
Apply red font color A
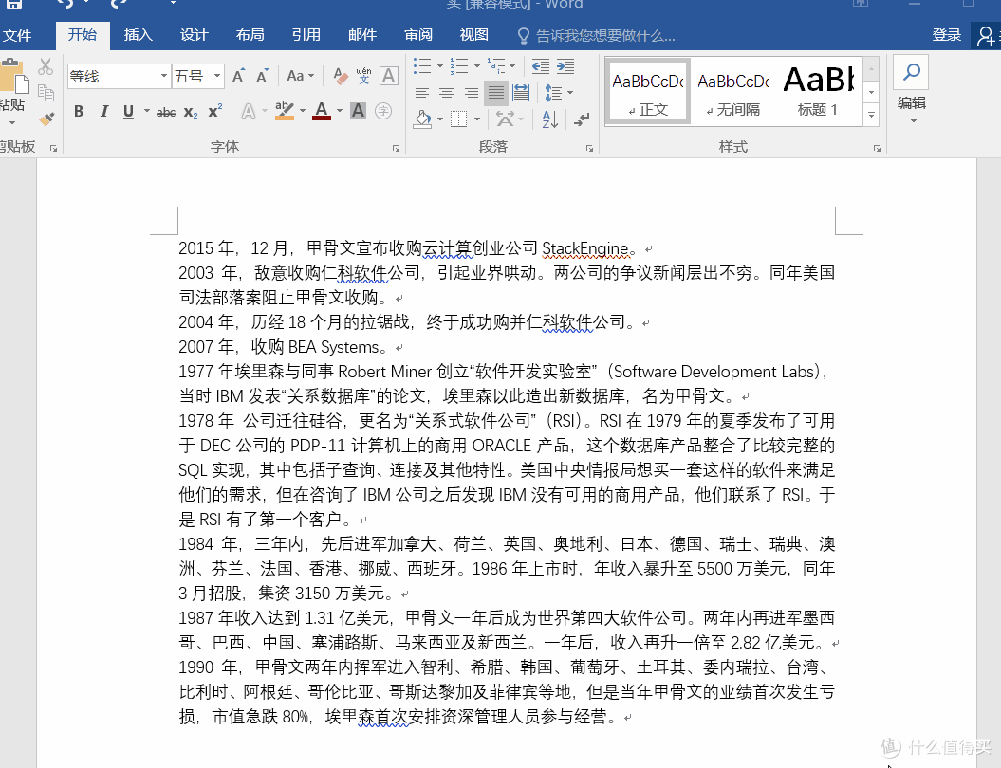click(x=322, y=111)
